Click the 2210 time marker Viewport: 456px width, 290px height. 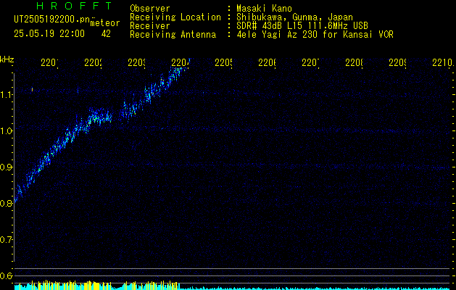click(443, 63)
